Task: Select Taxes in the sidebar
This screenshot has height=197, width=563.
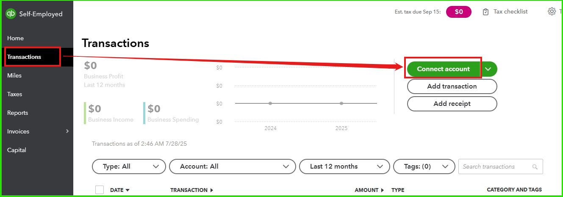Action: (x=14, y=94)
